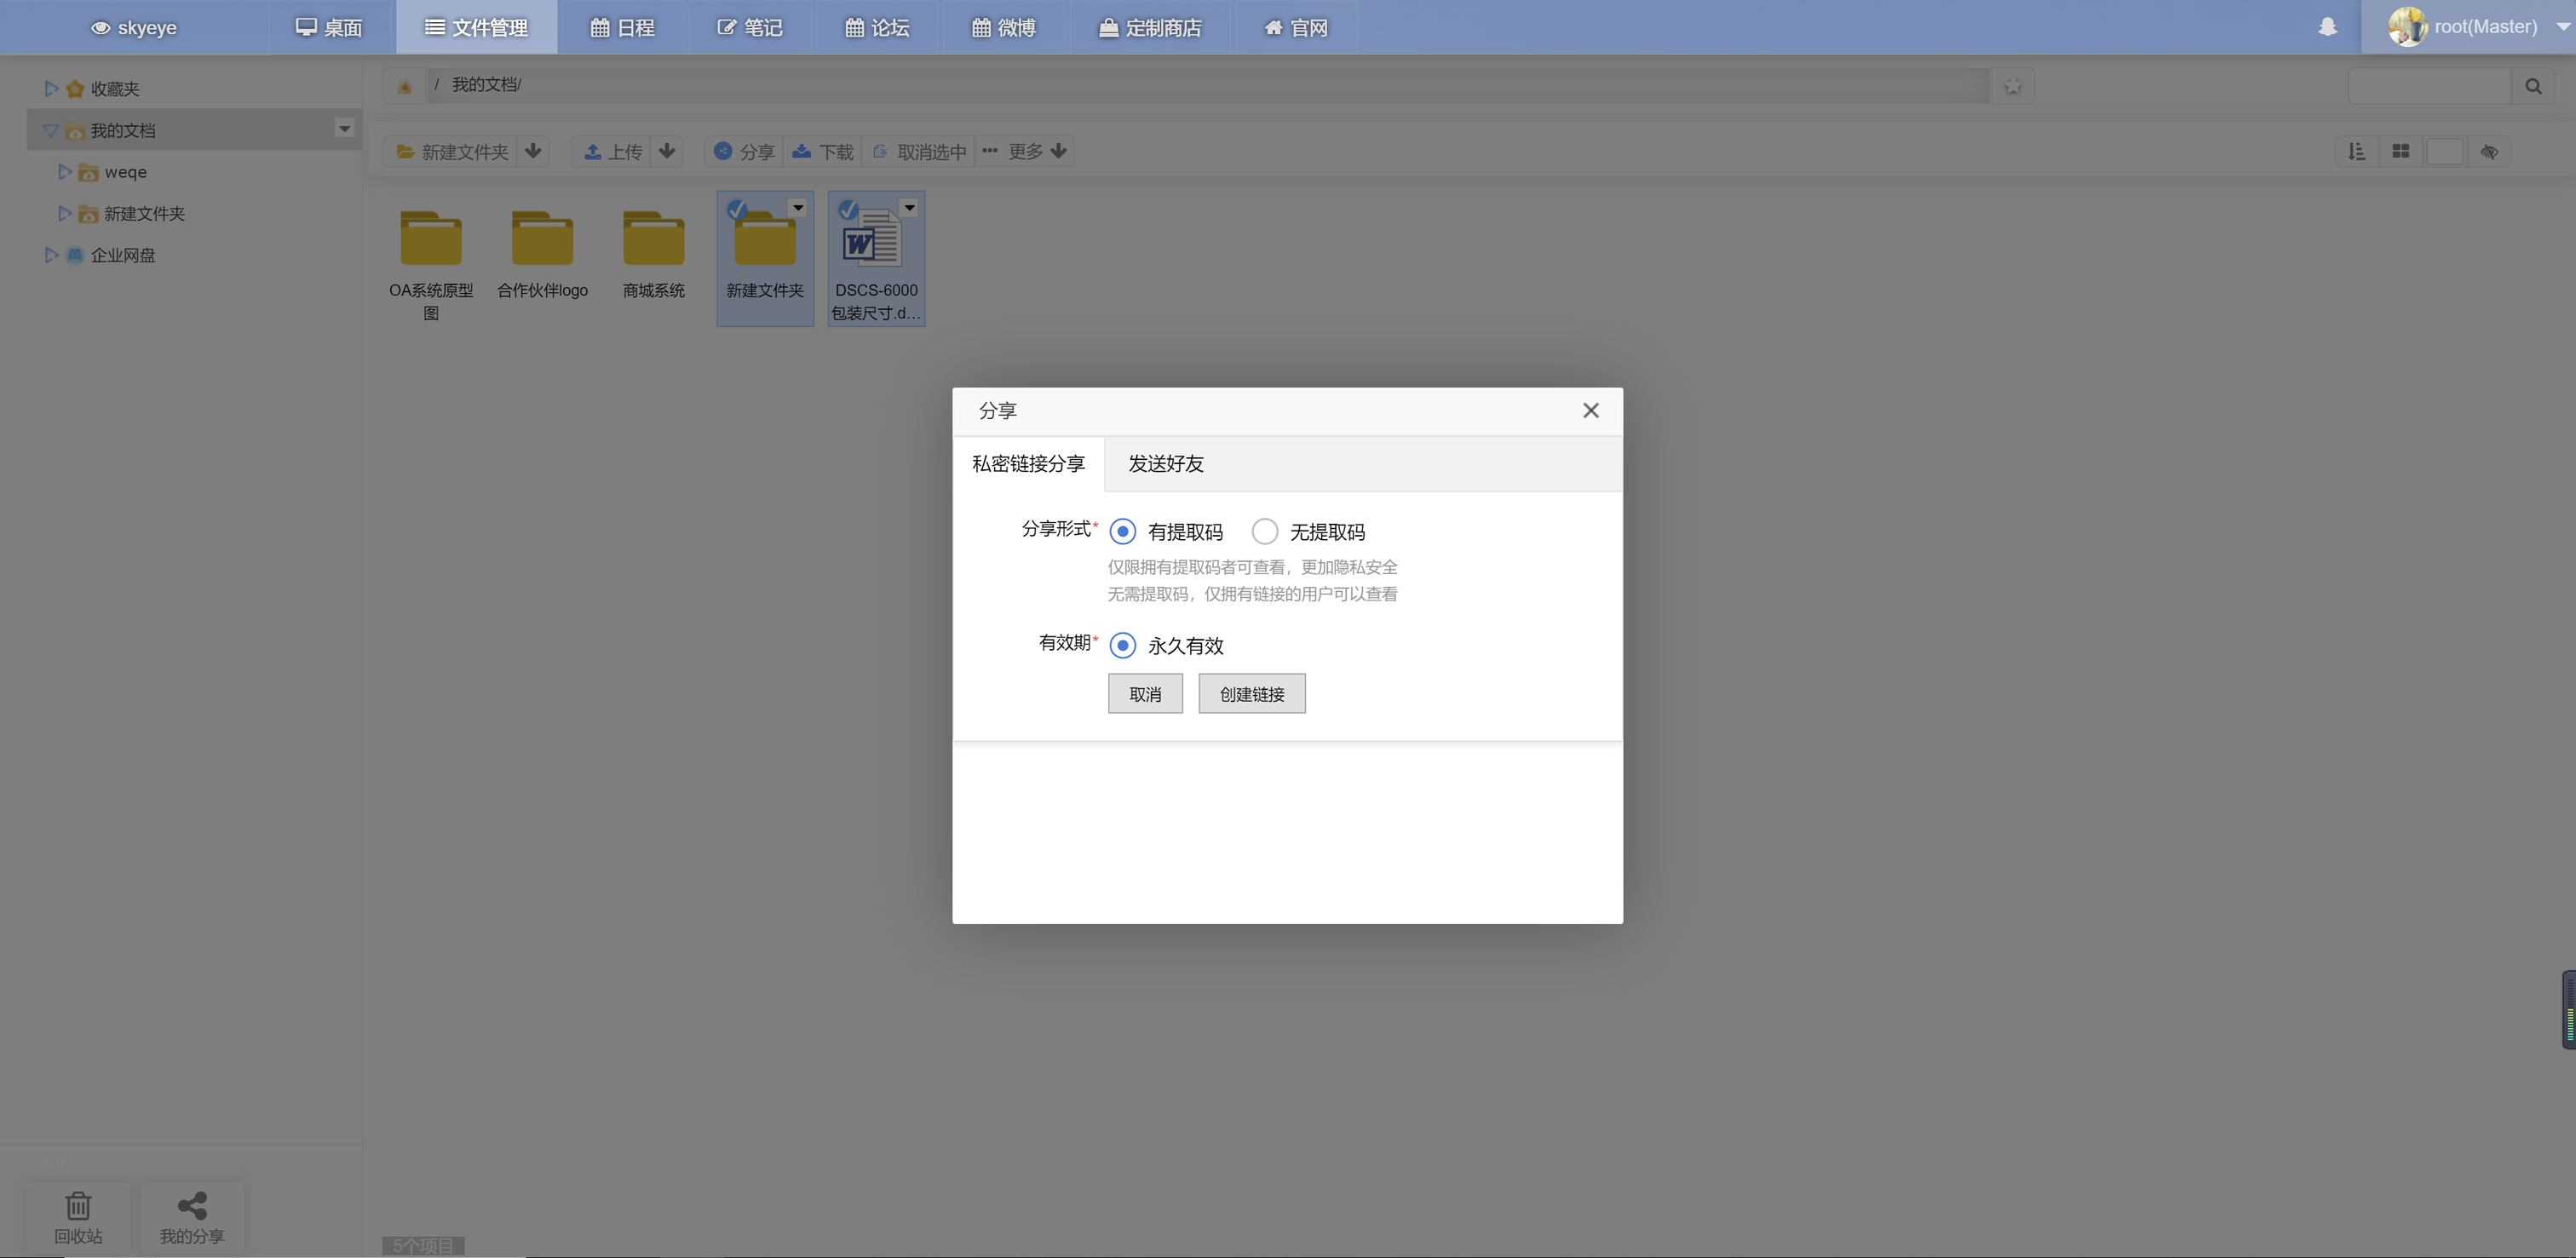
Task: Click the sort order icon
Action: pos(2356,151)
